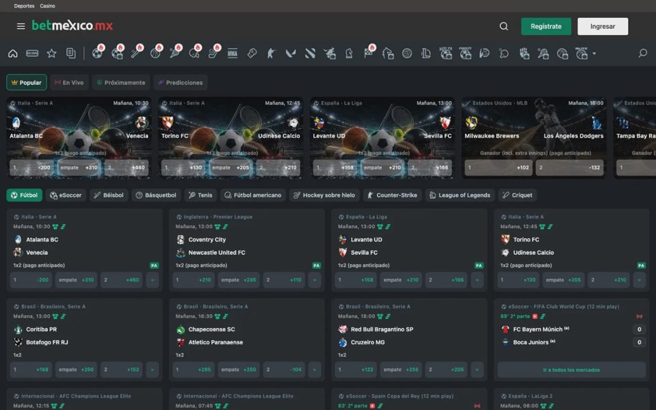Select the Hockey sobre hielo category chip
The width and height of the screenshot is (656, 410).
click(324, 195)
